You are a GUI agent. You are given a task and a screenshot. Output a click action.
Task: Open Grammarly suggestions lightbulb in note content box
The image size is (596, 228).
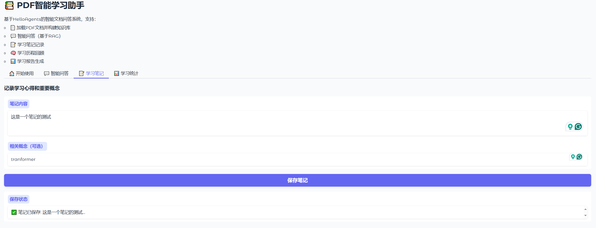pos(570,126)
